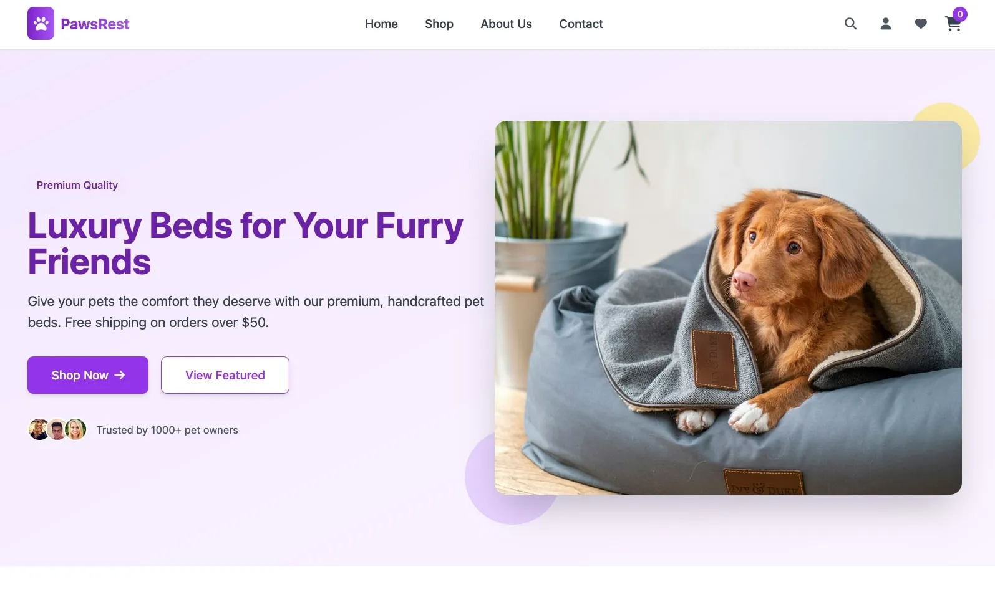The image size is (995, 600).
Task: Click the View Featured button
Action: coord(225,375)
